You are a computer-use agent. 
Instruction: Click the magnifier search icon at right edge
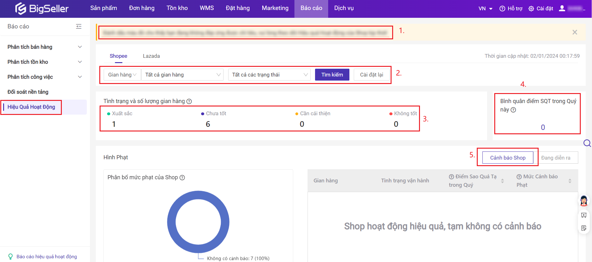coord(587,143)
